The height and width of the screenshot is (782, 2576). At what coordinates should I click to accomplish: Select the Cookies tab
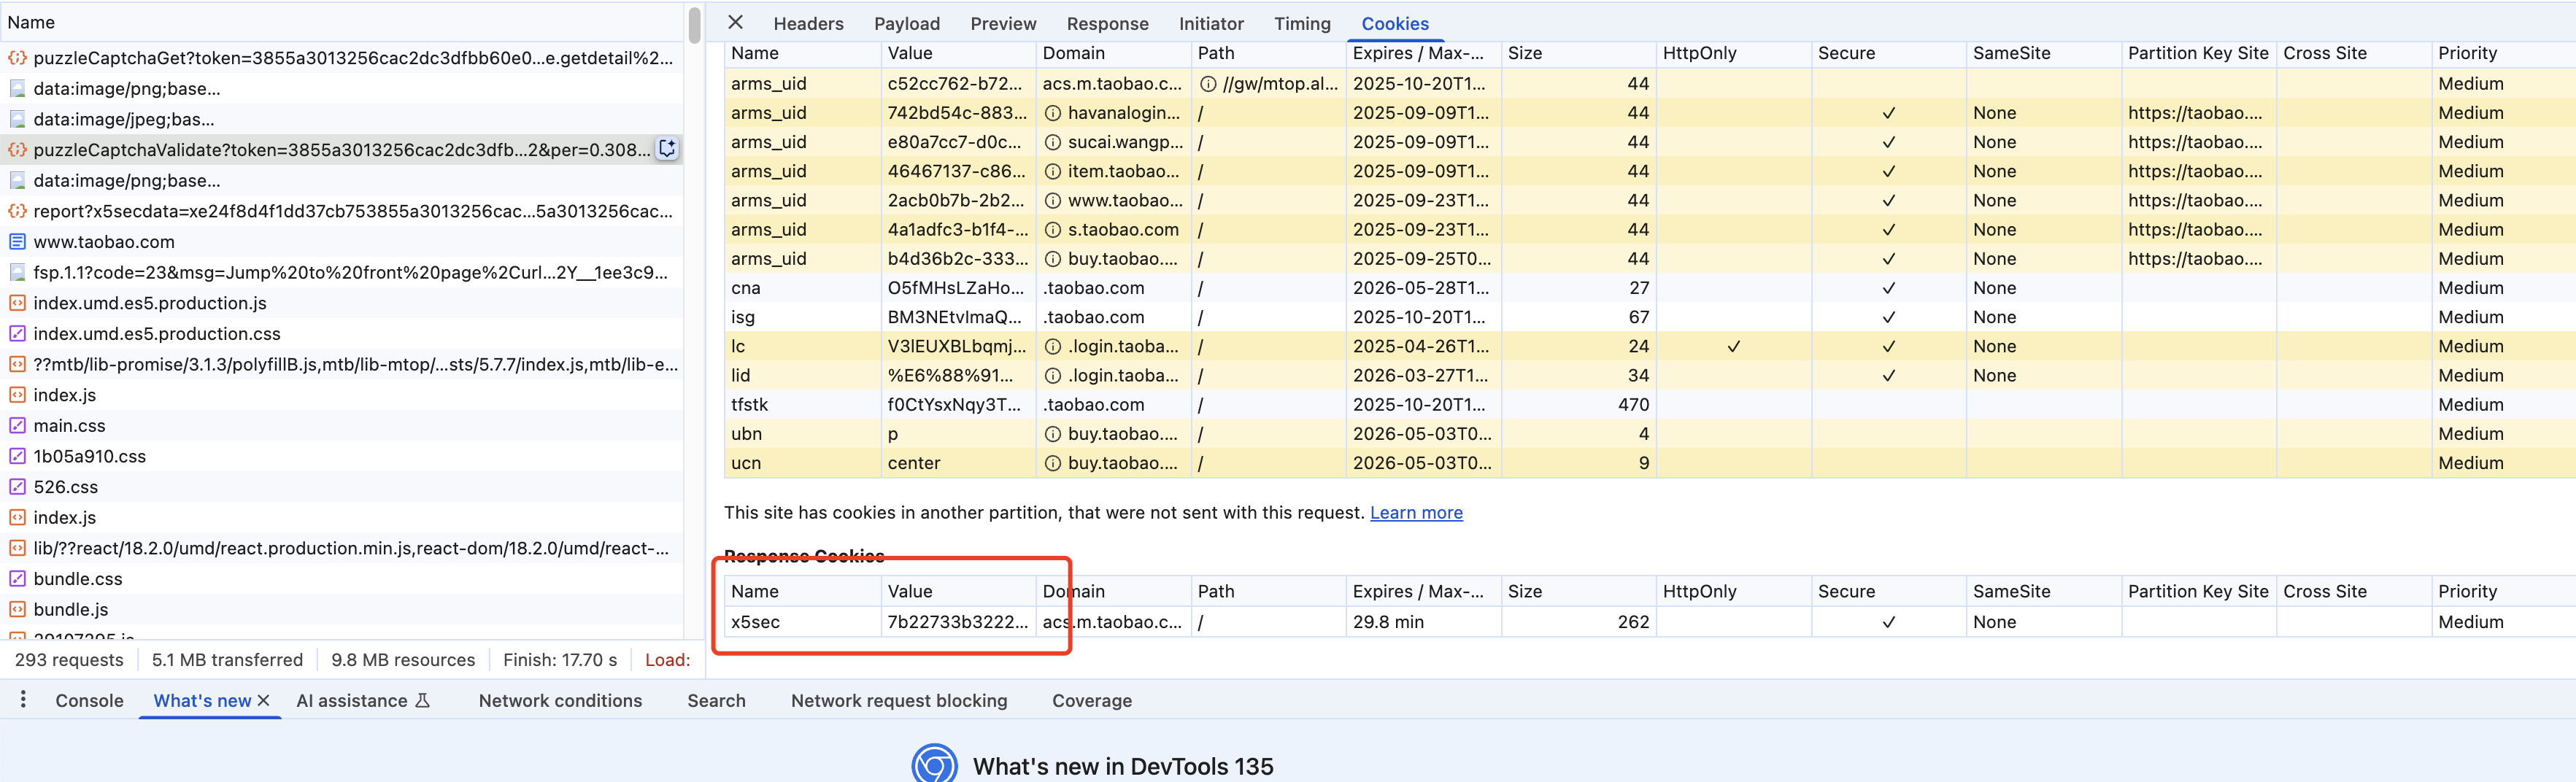click(x=1395, y=23)
